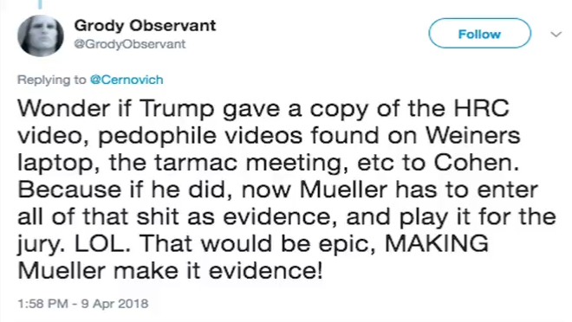Open Grody Observant's profile avatar
Screen dimensions: 572x322
point(41,35)
